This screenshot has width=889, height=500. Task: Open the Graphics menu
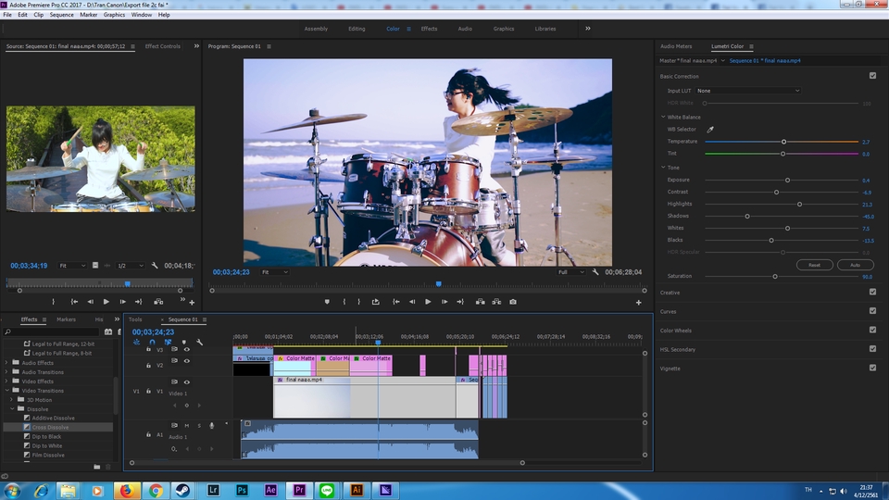coord(114,15)
